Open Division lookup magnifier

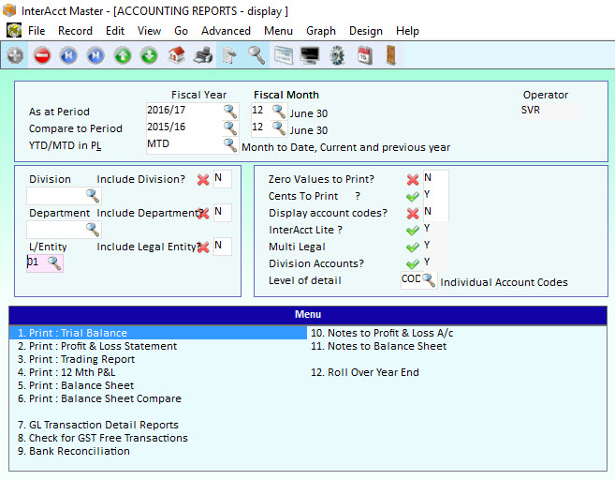93,196
